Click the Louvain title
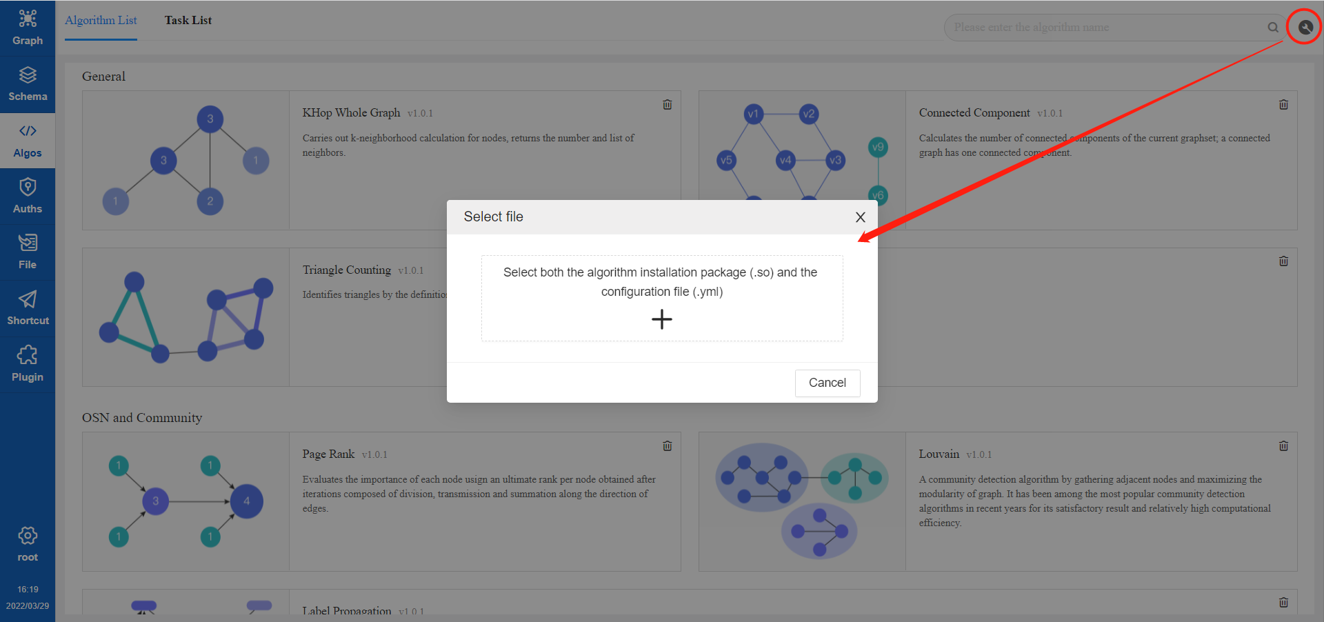The image size is (1324, 622). tap(939, 454)
